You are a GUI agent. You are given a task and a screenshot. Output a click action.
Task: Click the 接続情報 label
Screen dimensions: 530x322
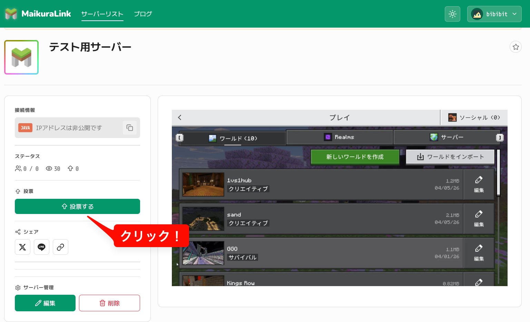click(25, 110)
